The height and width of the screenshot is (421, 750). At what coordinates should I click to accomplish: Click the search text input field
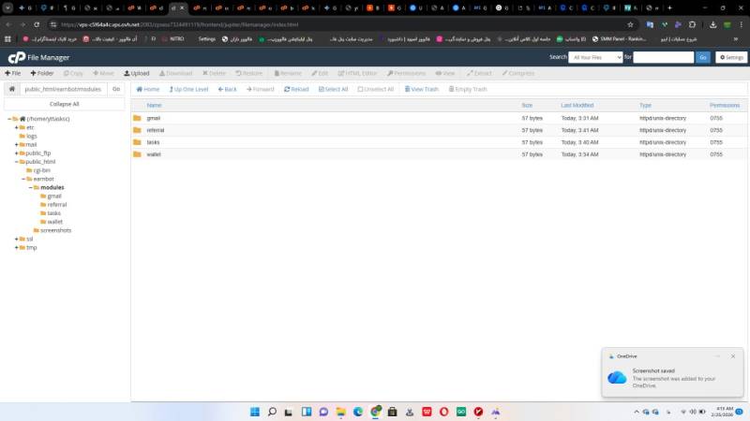[664, 57]
